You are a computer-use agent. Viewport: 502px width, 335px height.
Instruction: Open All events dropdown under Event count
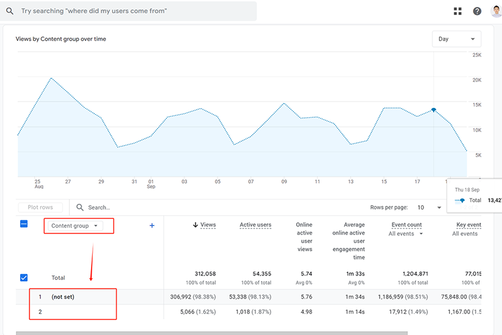coord(406,234)
